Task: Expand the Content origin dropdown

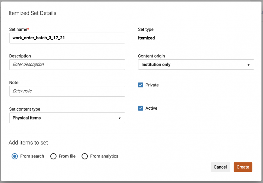Action: [196, 64]
